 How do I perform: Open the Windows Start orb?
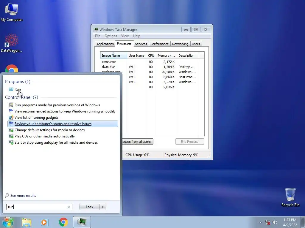point(8,222)
